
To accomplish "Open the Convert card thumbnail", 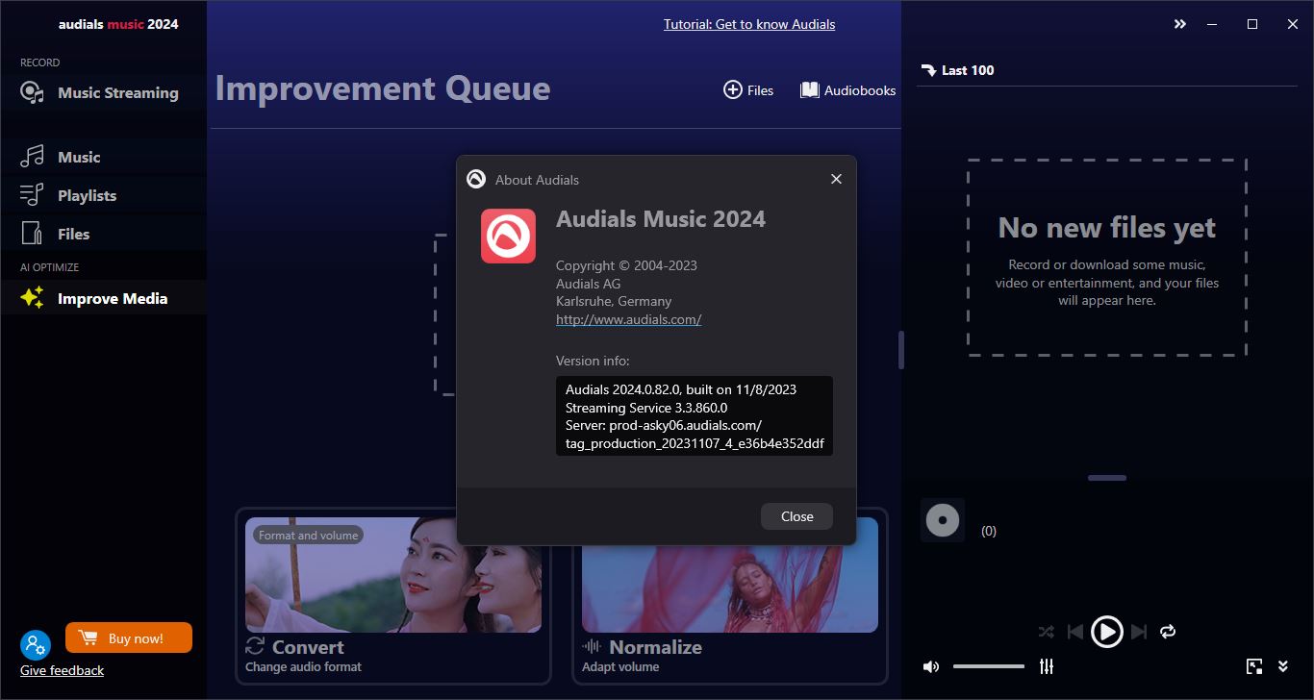I will (x=393, y=575).
